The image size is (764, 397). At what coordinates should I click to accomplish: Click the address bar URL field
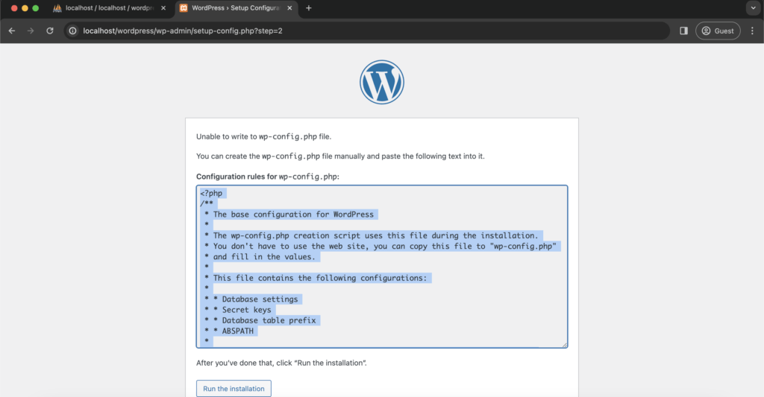(366, 31)
